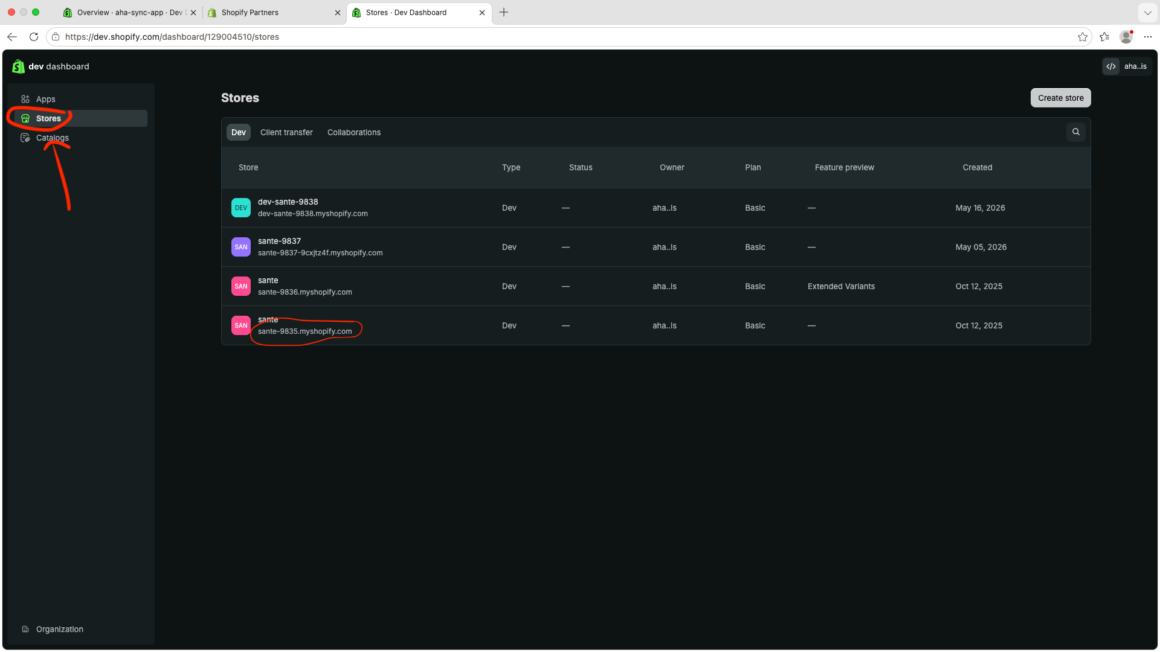Click the Stores item in sidebar
Viewport: 1160px width, 652px height.
click(x=80, y=118)
